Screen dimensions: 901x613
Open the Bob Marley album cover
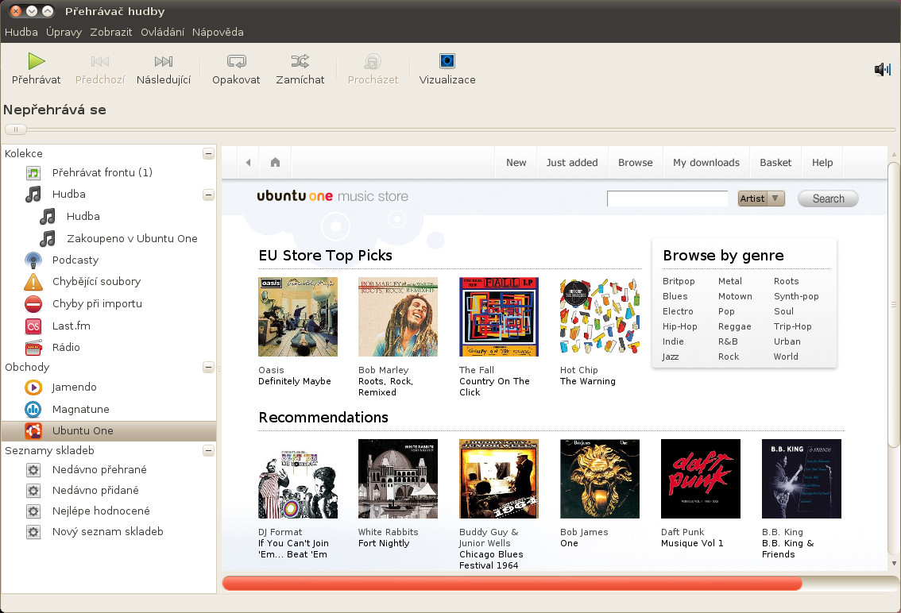pos(397,317)
